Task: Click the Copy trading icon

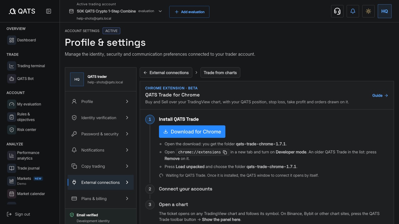Action: pos(74,166)
